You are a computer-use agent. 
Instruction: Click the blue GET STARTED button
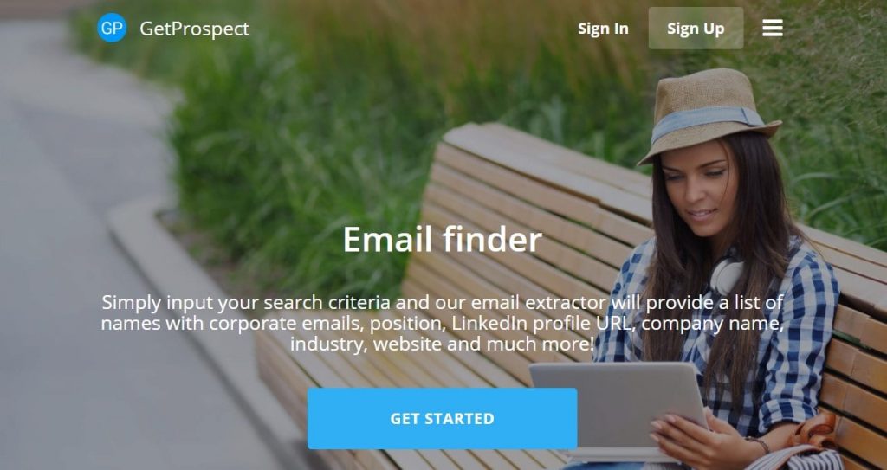(443, 419)
